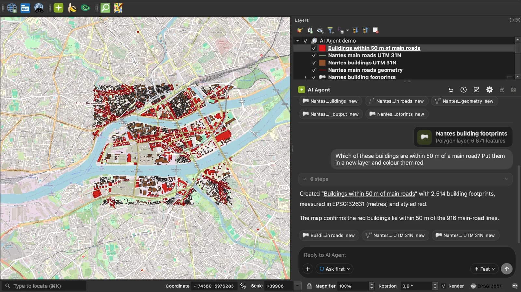
Task: Open the Buildings within 50 m of main roads link
Action: (369, 194)
